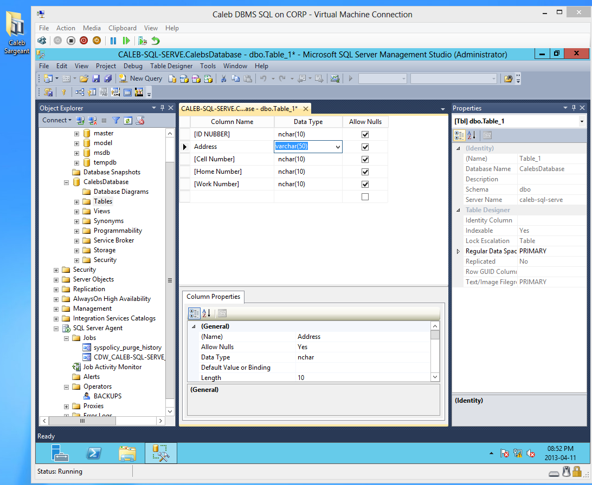Screen dimensions: 592x485
Task: Click Object Explorer vertical scrollbar down arrow
Action: point(170,411)
